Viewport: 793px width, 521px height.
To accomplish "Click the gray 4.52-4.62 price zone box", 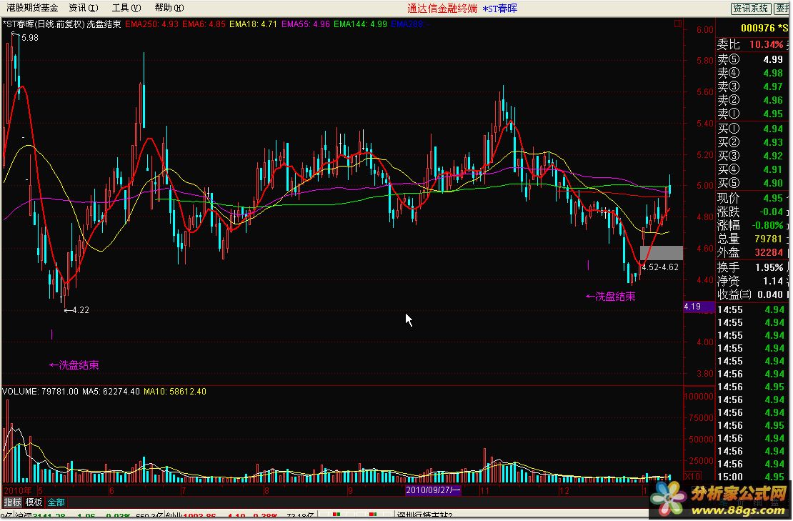I will 662,253.
